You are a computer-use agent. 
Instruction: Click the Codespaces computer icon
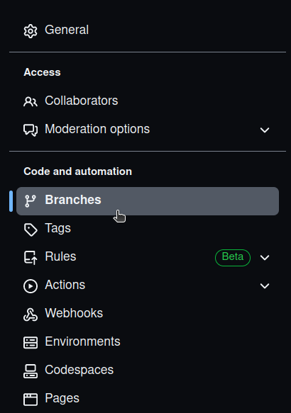pos(31,371)
